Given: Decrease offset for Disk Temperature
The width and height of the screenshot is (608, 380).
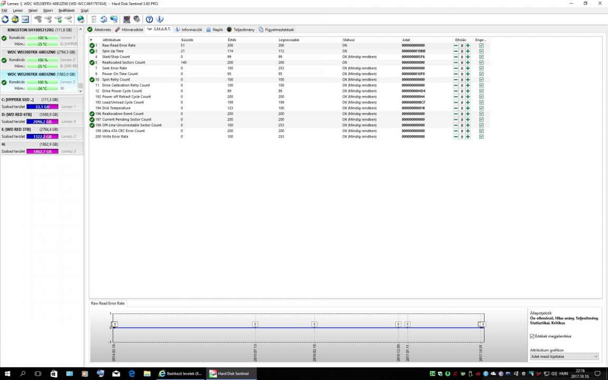Looking at the screenshot, I should pos(455,108).
